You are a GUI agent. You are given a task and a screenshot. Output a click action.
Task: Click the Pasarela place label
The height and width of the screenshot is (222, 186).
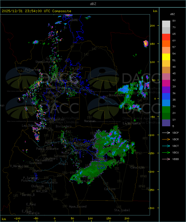point(33,213)
